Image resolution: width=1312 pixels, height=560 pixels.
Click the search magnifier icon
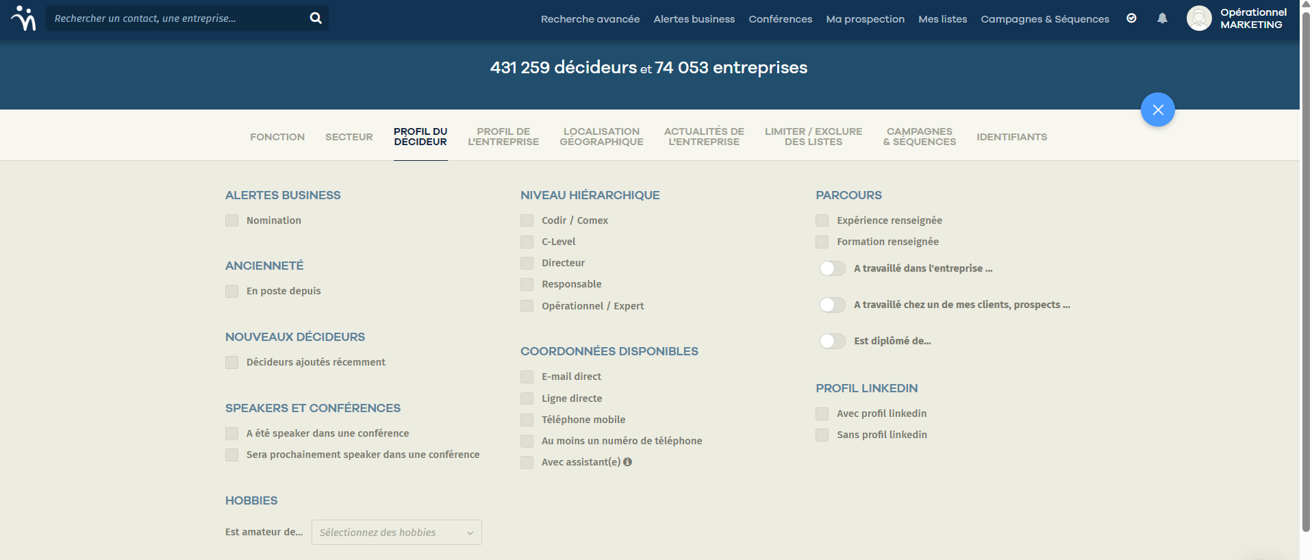pos(316,18)
